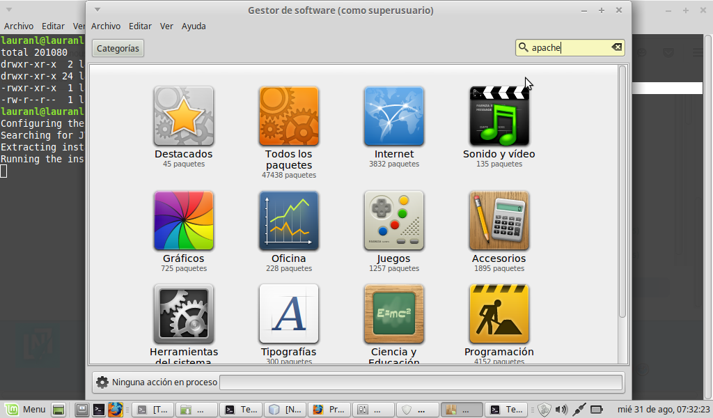Click the Categorías button
713x418 pixels.
tap(118, 48)
